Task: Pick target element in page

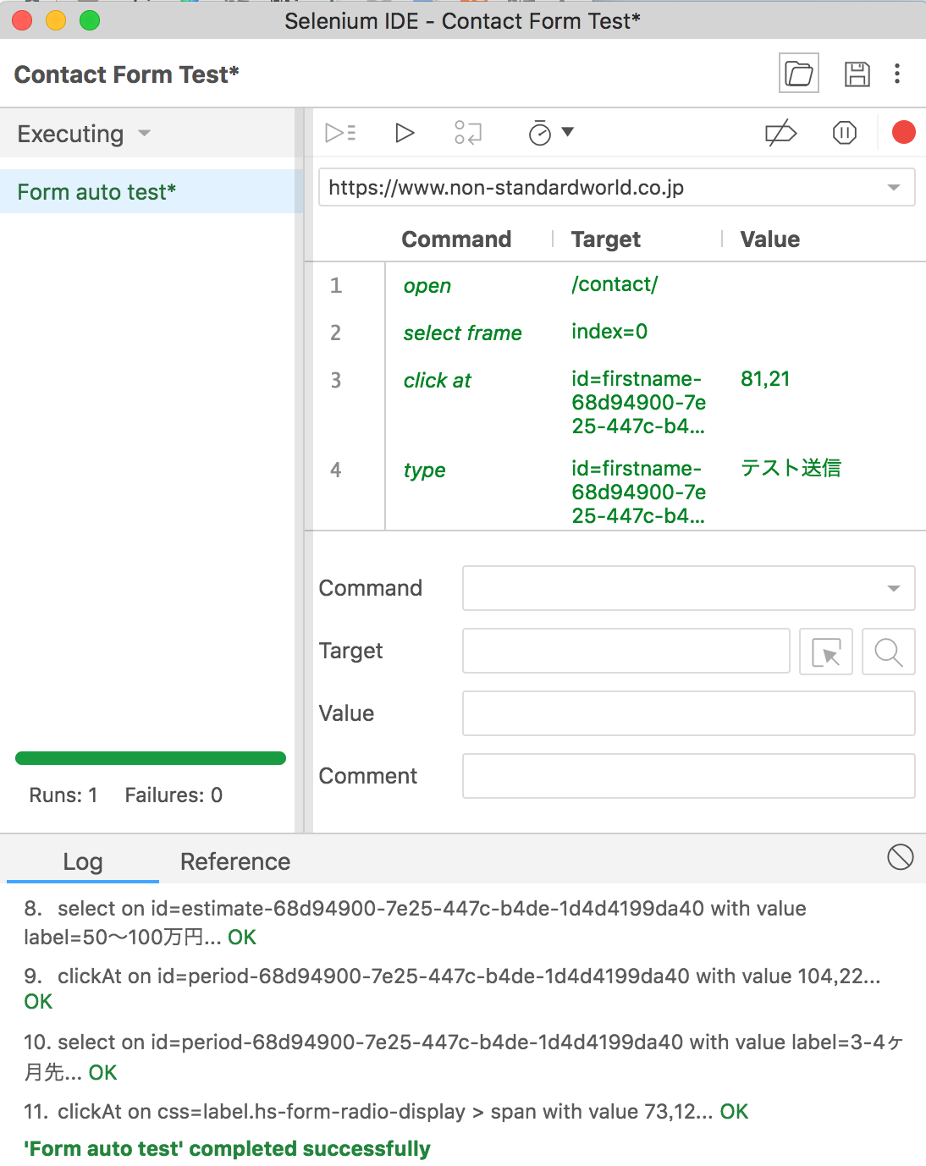Action: point(826,652)
